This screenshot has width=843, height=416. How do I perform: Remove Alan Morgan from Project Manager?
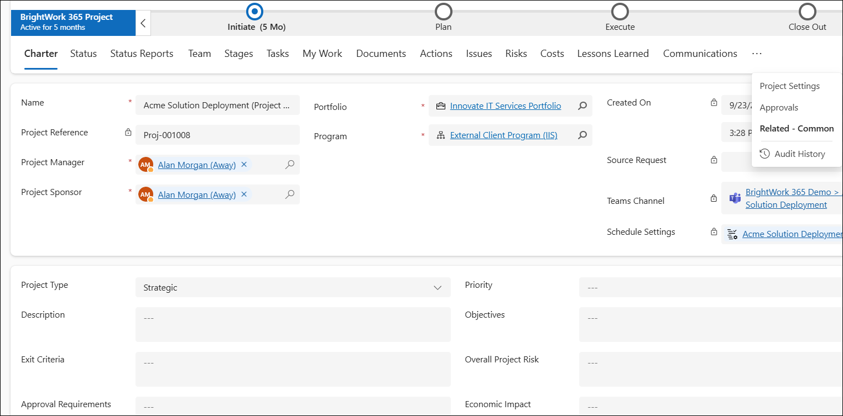click(244, 165)
